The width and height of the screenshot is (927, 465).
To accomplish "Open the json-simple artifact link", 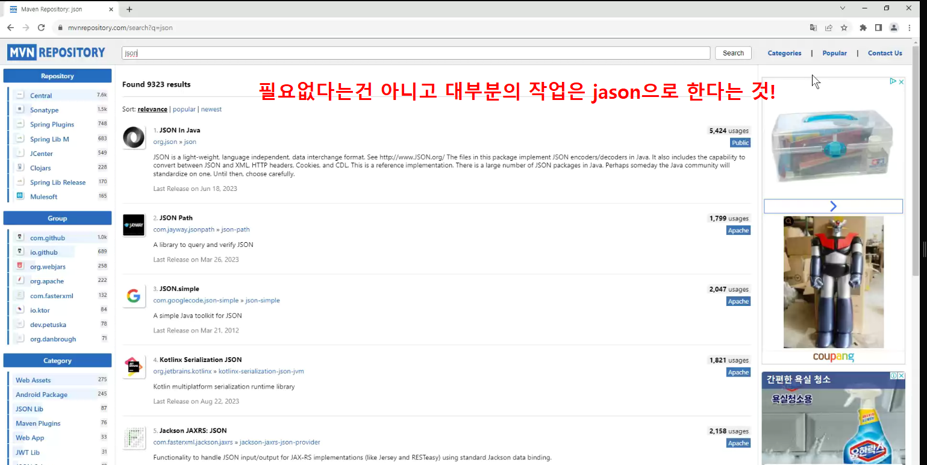I will [263, 301].
